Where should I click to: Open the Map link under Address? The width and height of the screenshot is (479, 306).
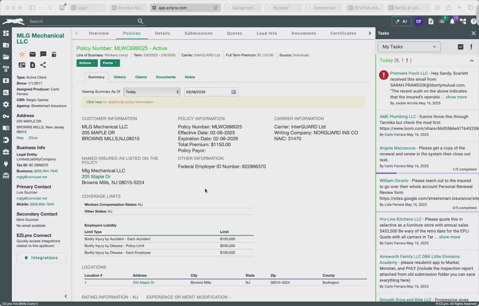coord(20,138)
